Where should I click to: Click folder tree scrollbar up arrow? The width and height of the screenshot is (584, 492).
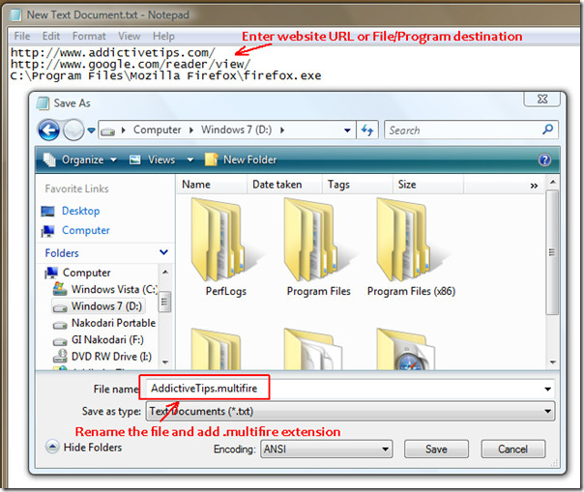165,273
